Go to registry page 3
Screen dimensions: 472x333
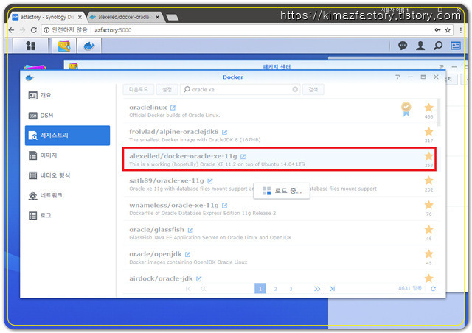pyautogui.click(x=291, y=289)
